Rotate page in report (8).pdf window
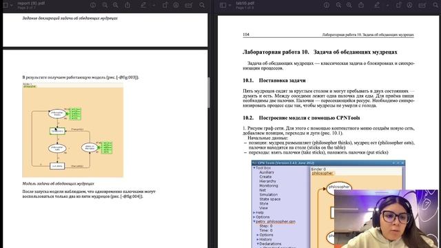Image resolution: width=441 pixels, height=248 pixels. (x=165, y=5)
